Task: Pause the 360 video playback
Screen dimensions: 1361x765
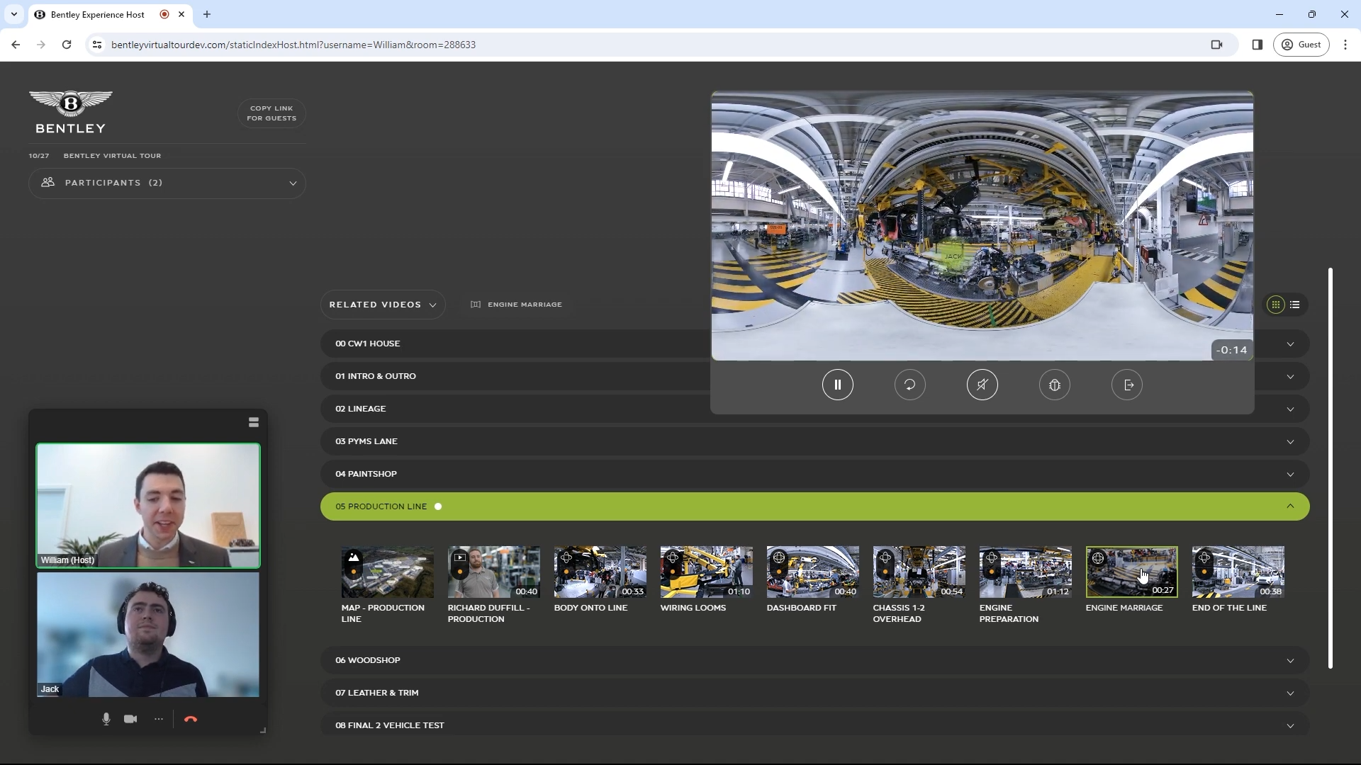Action: click(x=837, y=385)
